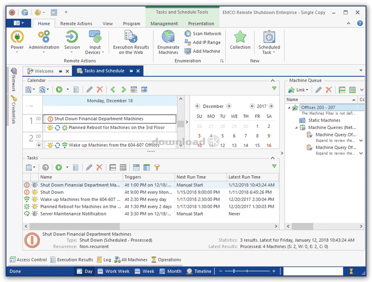Close the Tasks and Schedule tab

click(x=138, y=71)
